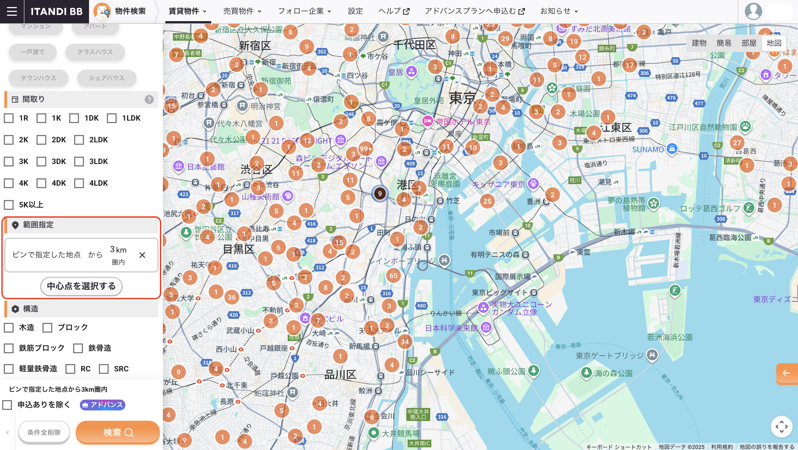This screenshot has height=450, width=798.
Task: Click the 山種美術館 museum icon
Action: (x=288, y=196)
